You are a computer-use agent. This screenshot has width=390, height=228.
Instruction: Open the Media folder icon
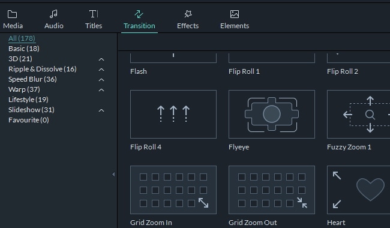click(x=12, y=14)
